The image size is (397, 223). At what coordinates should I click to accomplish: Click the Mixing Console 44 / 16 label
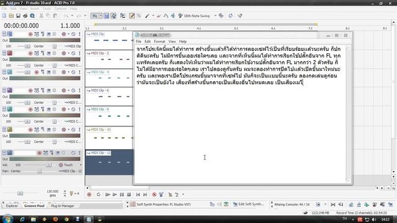tap(292, 204)
